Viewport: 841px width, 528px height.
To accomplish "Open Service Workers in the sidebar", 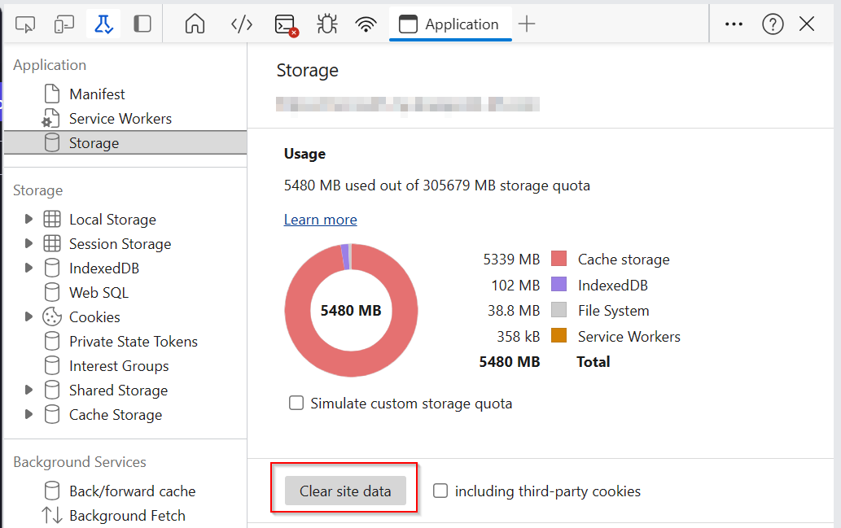I will (120, 119).
